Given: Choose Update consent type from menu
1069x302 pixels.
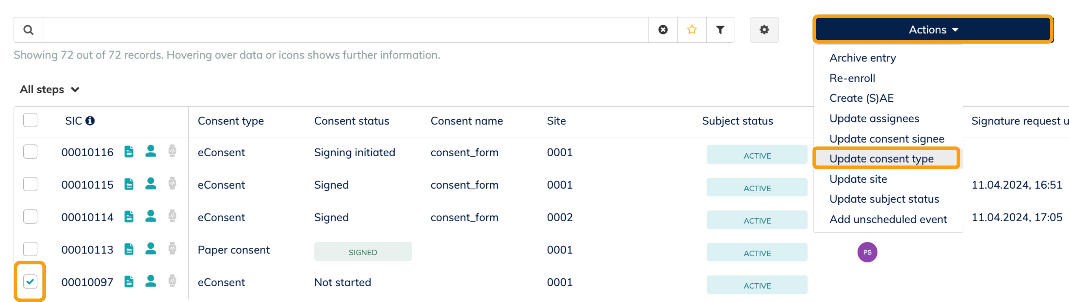Looking at the screenshot, I should 881,159.
